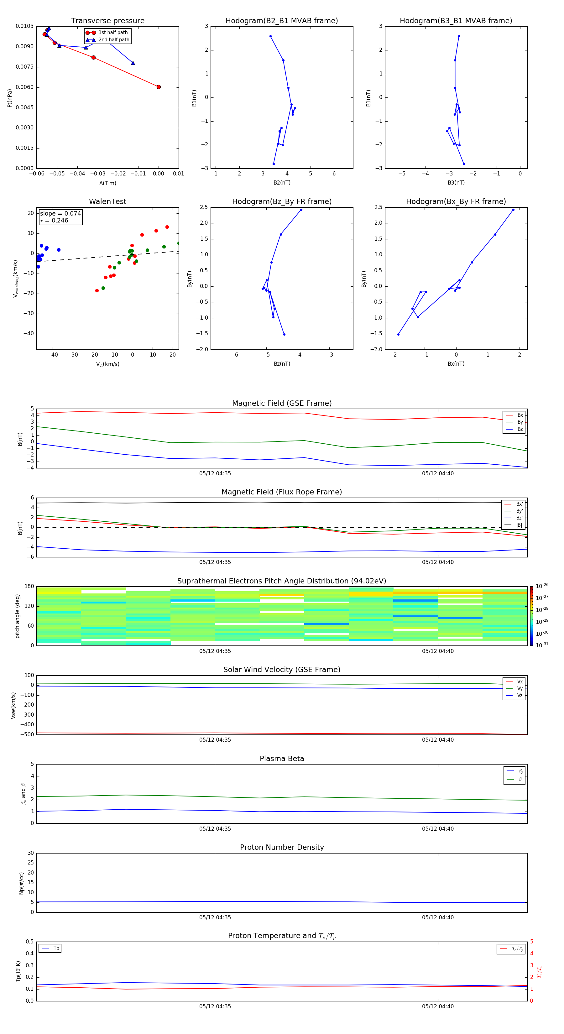Click the last red point in Transverse pressure
564x1034 pixels.
coord(159,87)
